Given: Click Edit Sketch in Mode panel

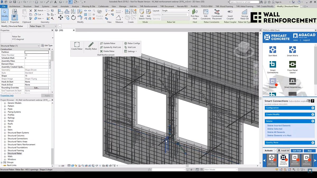Looking at the screenshot, I should 142,14.
